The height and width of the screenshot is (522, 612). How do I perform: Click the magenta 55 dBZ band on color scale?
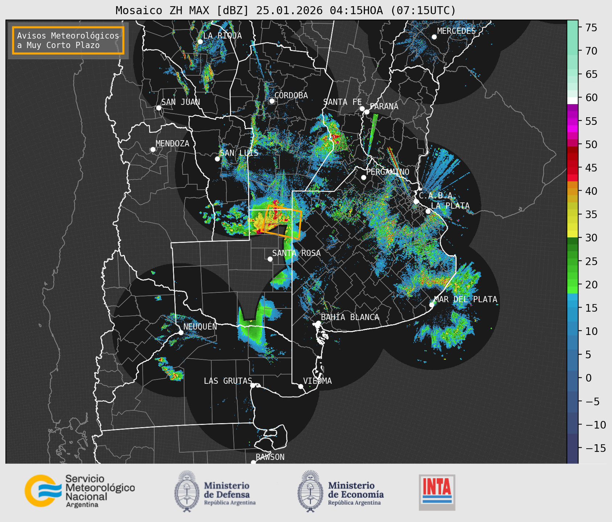pyautogui.click(x=572, y=121)
